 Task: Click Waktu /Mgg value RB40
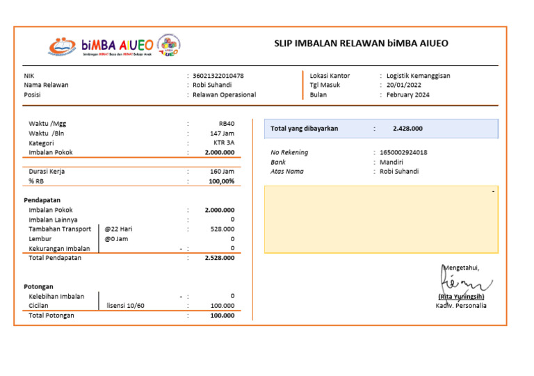click(x=227, y=124)
